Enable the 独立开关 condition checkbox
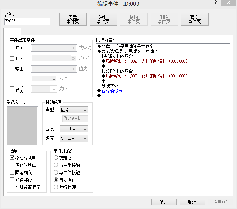 tap(12, 89)
